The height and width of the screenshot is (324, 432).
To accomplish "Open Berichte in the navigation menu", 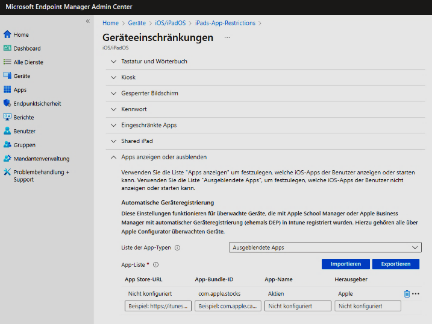I will click(x=23, y=118).
